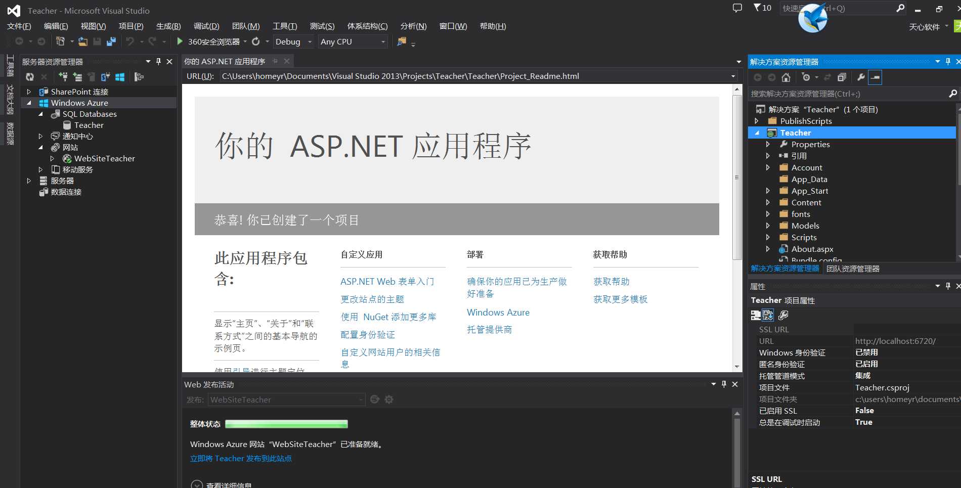Click the 配置身份验证 link
This screenshot has height=488, width=961.
click(368, 335)
